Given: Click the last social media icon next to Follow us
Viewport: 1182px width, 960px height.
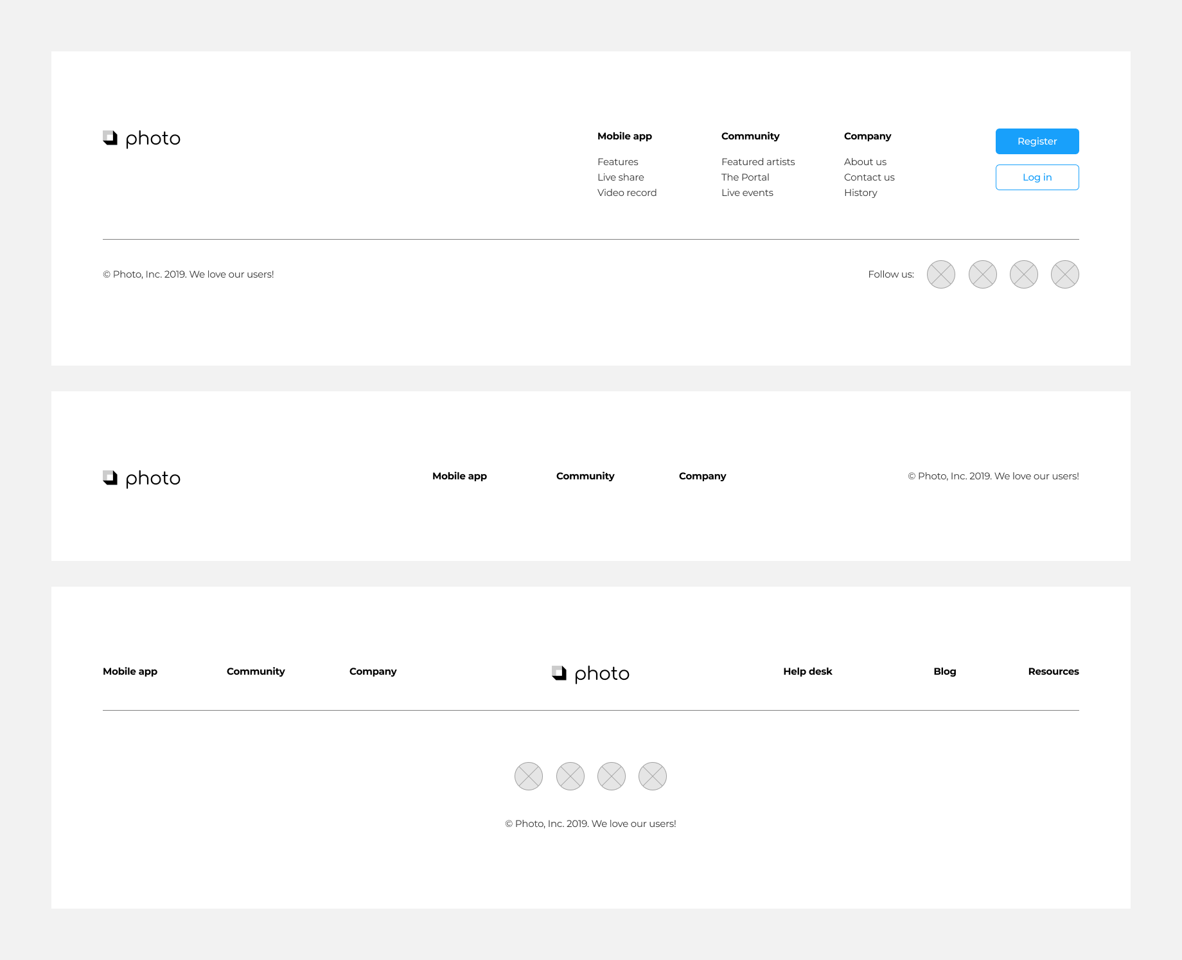Looking at the screenshot, I should point(1064,274).
